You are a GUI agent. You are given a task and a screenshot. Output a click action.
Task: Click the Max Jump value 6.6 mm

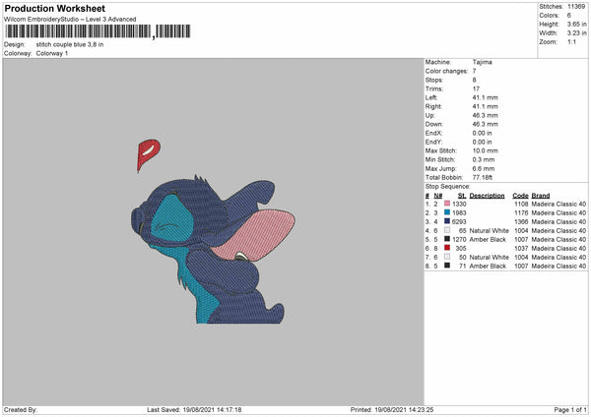(x=484, y=168)
